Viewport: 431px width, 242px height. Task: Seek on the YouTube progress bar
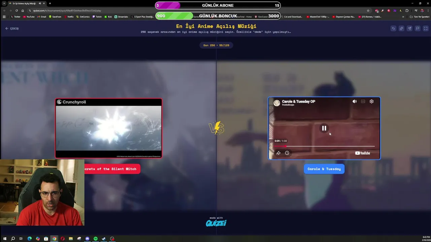coord(324,146)
